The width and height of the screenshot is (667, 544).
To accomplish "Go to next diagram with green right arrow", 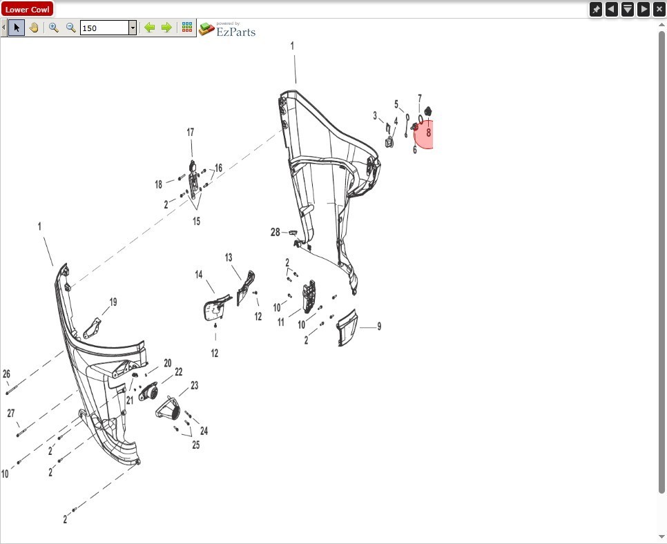I will pos(166,28).
